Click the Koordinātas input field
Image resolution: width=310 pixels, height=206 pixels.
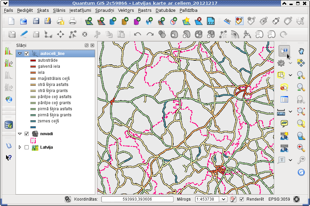tap(137, 199)
